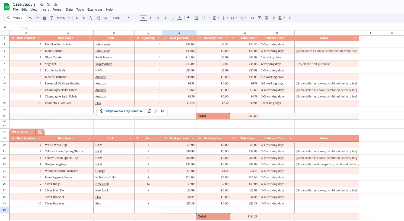Create a filter
Screen dimensions: 404x221
pyautogui.click(x=274, y=18)
